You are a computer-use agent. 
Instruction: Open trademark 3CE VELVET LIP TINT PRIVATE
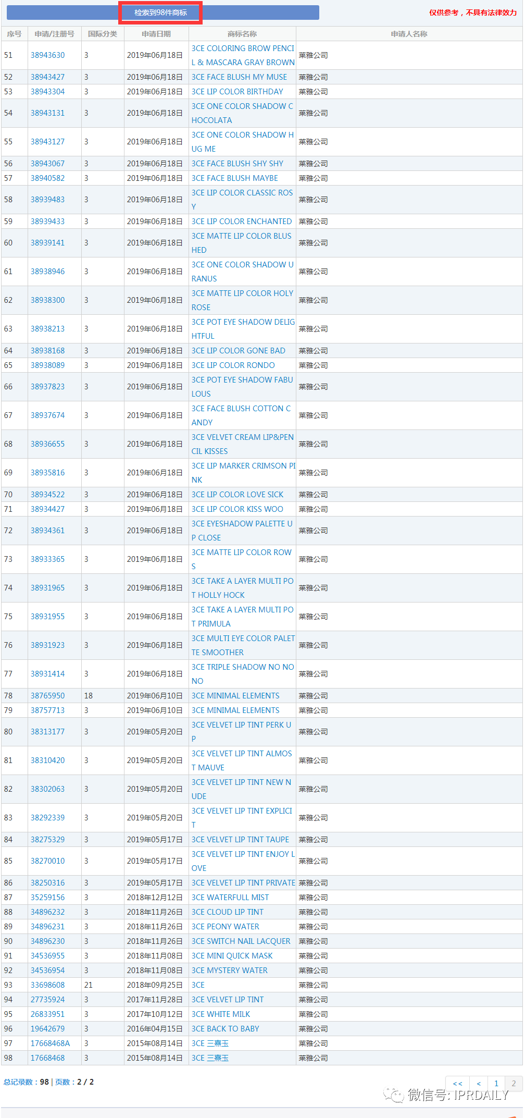(x=243, y=883)
